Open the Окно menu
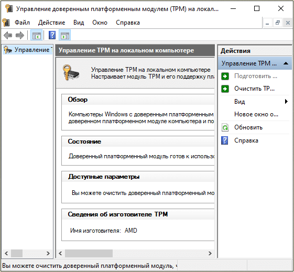 click(x=100, y=23)
